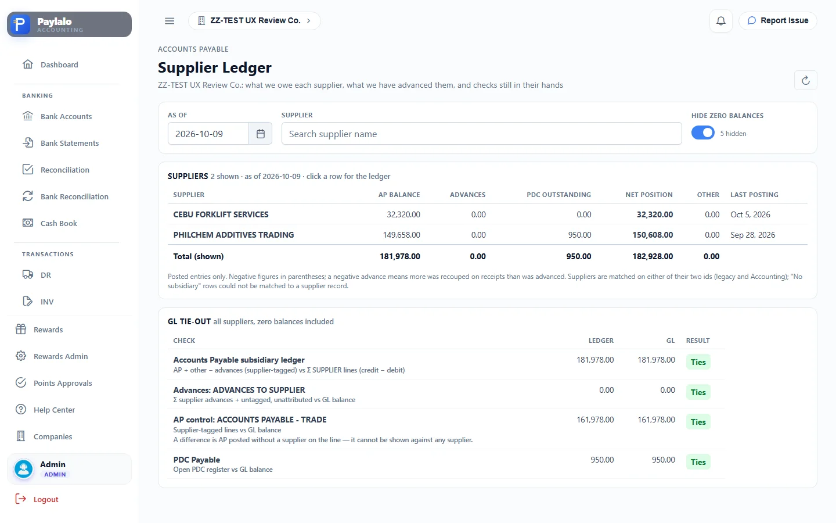Click the Companies building icon

pos(21,436)
